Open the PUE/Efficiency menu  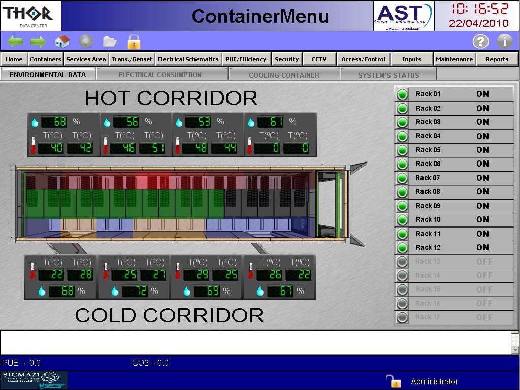tap(246, 59)
